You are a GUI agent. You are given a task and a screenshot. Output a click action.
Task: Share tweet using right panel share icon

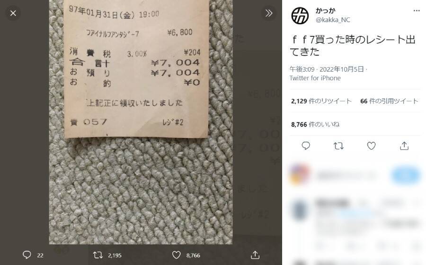pyautogui.click(x=404, y=146)
